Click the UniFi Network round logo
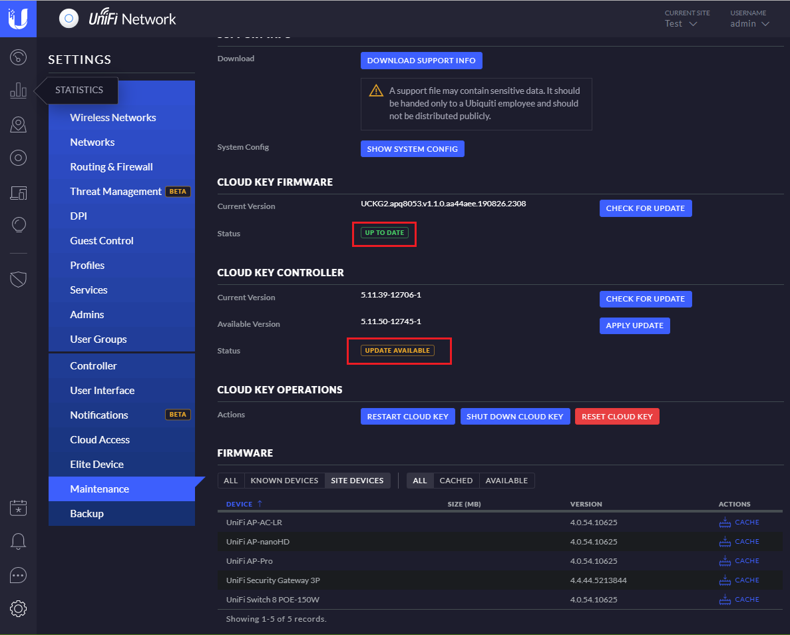 point(69,19)
